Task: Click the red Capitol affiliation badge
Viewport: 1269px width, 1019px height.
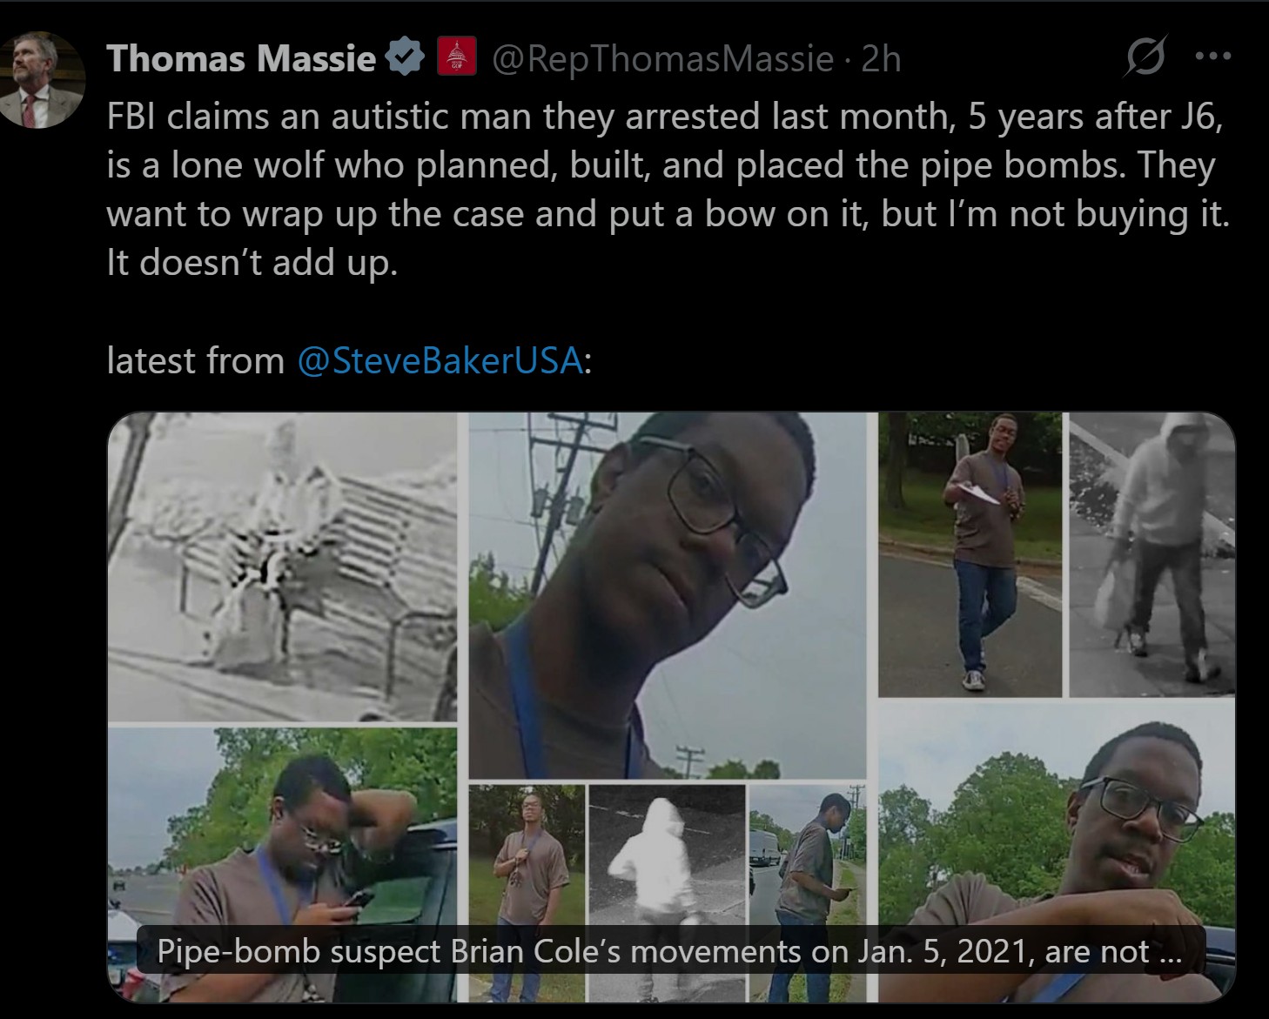Action: 456,58
